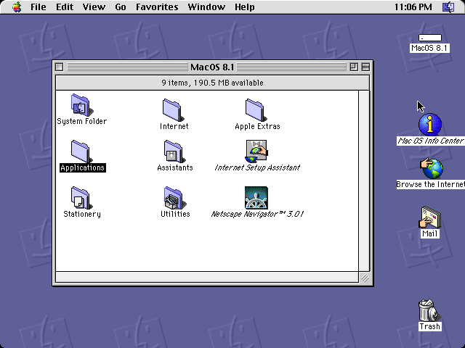Open the Help menu
Viewport: 465px width, 348px height.
(245, 7)
